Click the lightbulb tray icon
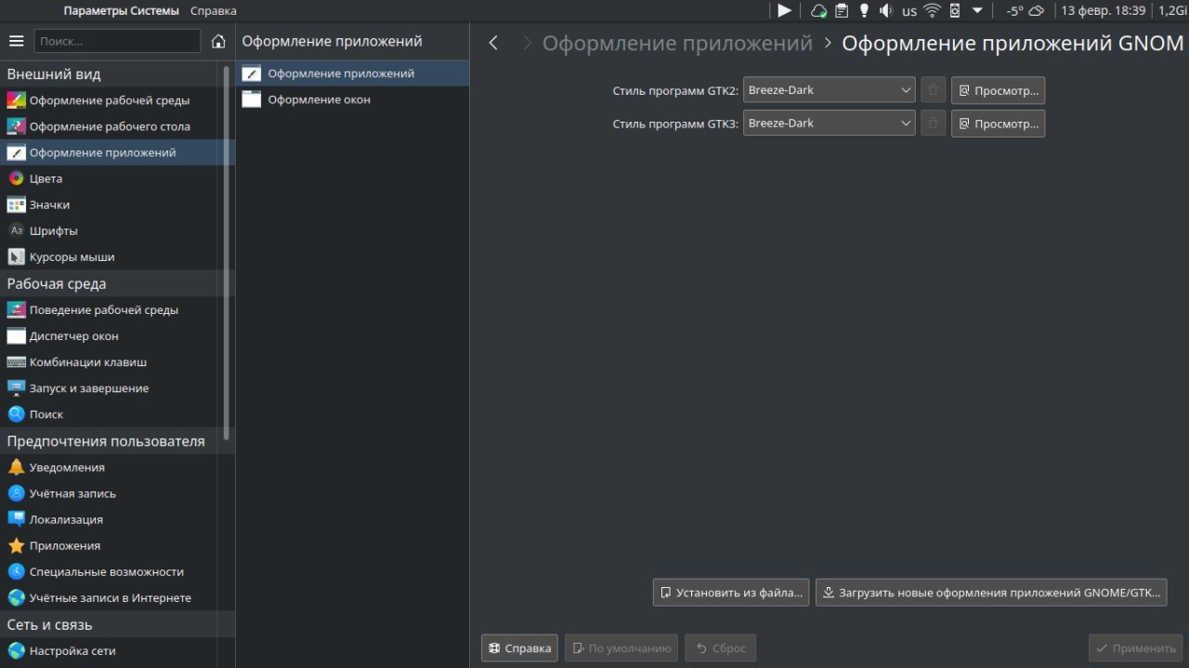Viewport: 1189px width, 668px height. click(864, 11)
